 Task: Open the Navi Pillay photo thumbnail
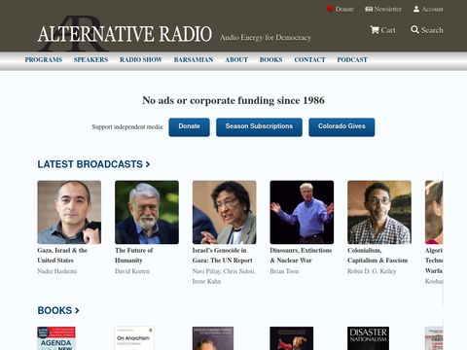224,212
